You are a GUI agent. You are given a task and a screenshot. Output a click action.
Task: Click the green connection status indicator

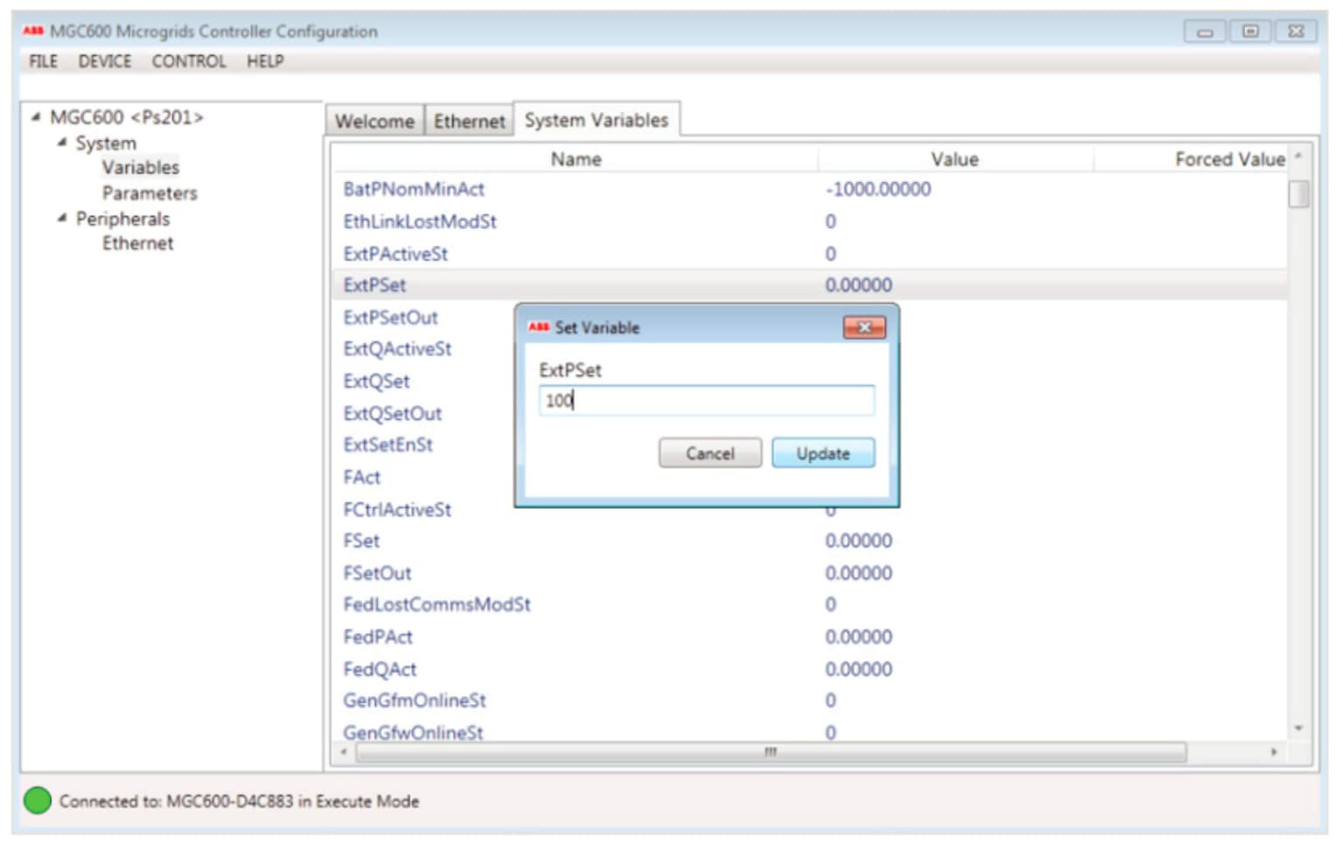click(38, 800)
